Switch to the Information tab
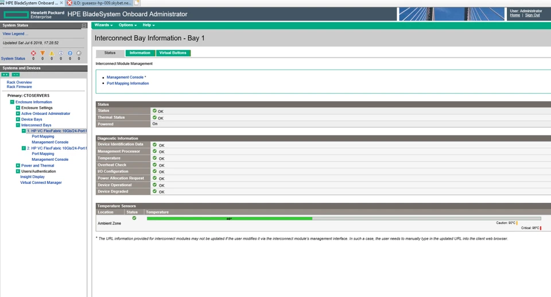 [x=140, y=53]
